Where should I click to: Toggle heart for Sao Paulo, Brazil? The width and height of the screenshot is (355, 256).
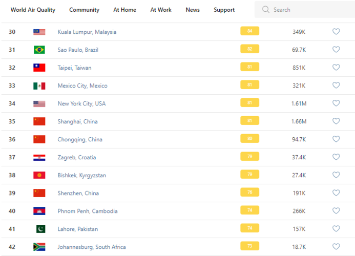pyautogui.click(x=336, y=50)
